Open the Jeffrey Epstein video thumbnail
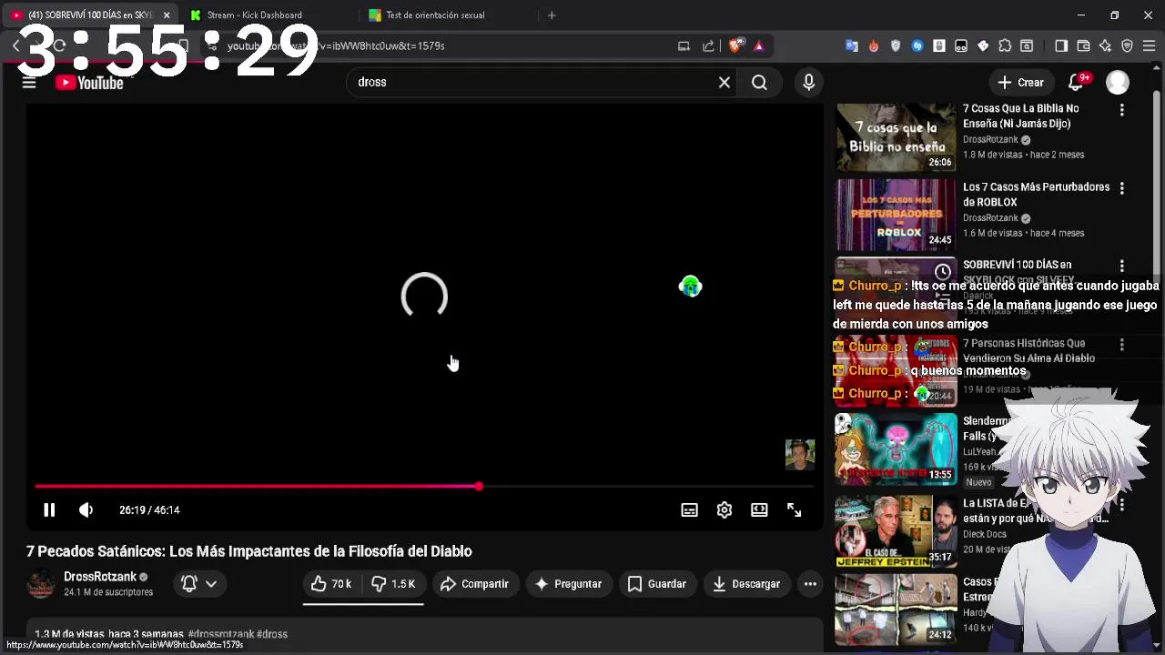Viewport: 1165px width, 655px height. [897, 530]
